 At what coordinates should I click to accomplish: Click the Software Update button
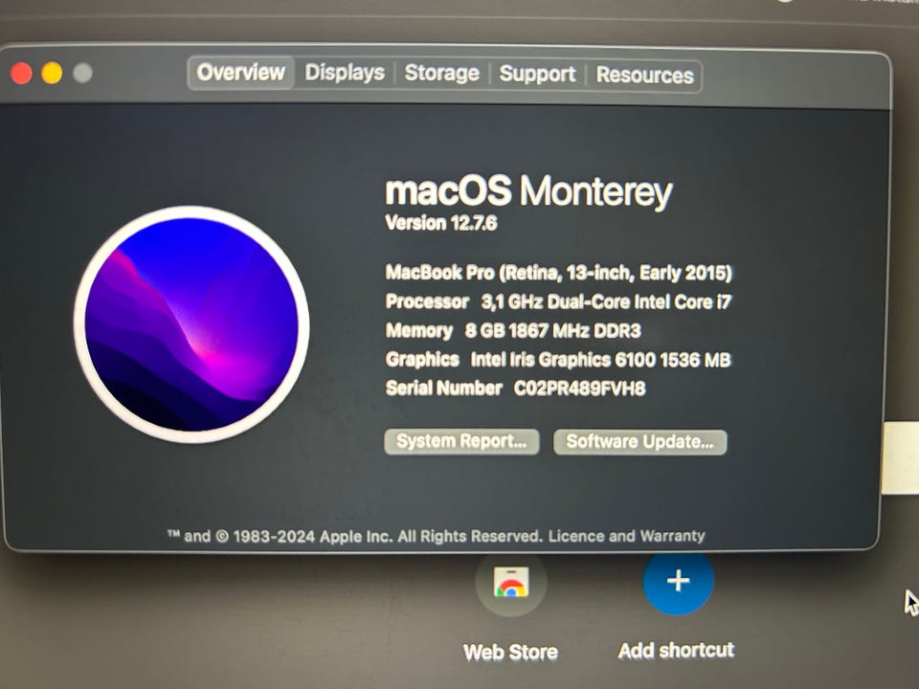click(640, 442)
